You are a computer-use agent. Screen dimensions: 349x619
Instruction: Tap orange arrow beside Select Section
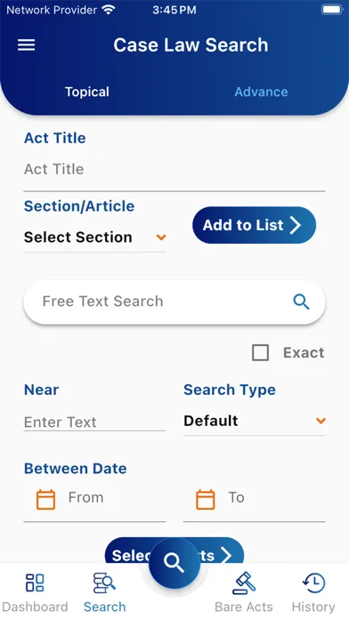[x=161, y=237]
